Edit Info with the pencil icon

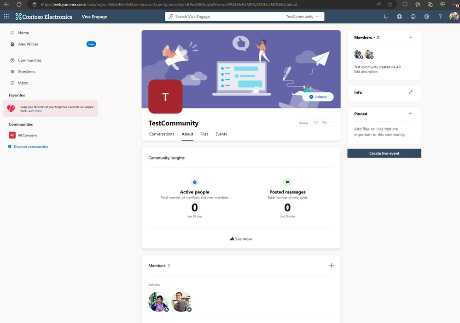point(411,92)
